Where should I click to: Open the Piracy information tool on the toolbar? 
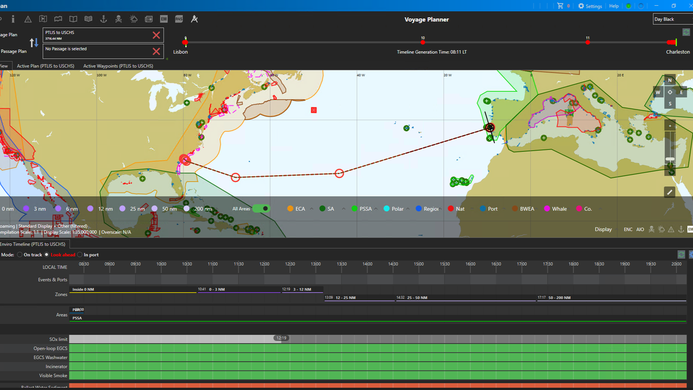(x=118, y=18)
